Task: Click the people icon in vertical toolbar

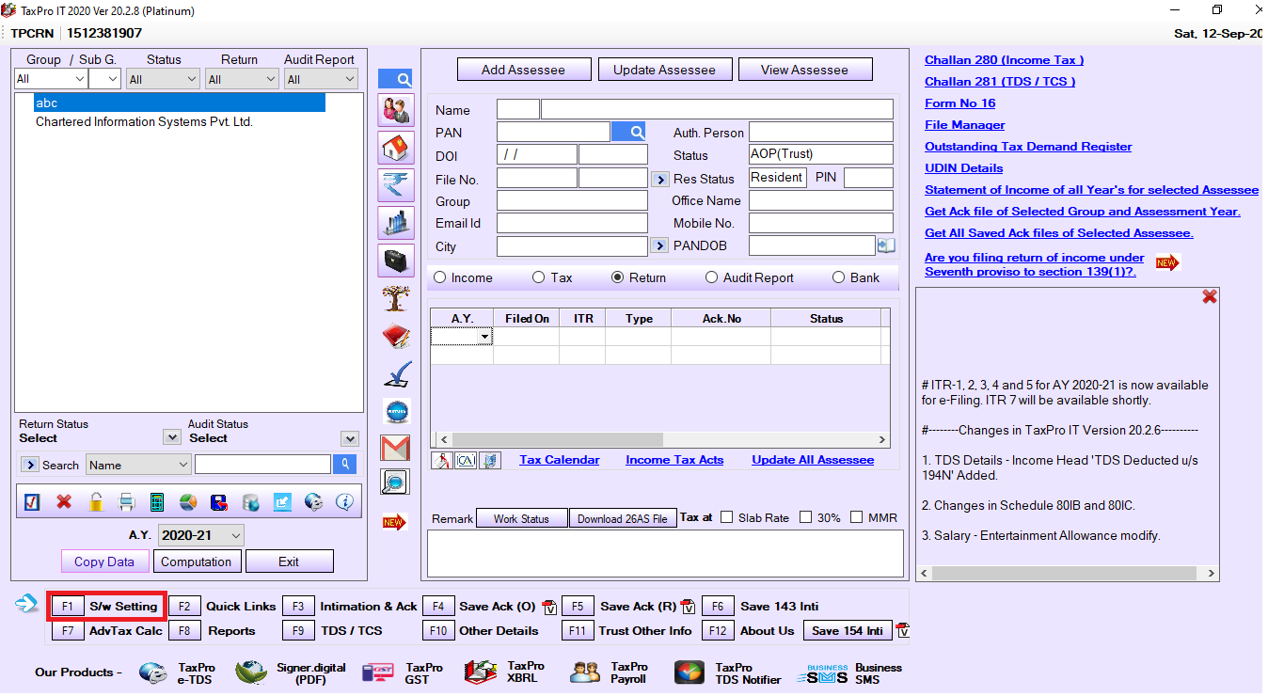Action: pos(396,110)
